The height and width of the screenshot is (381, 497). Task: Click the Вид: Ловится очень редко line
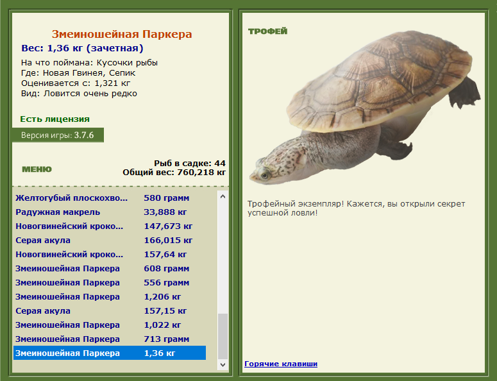tap(80, 94)
